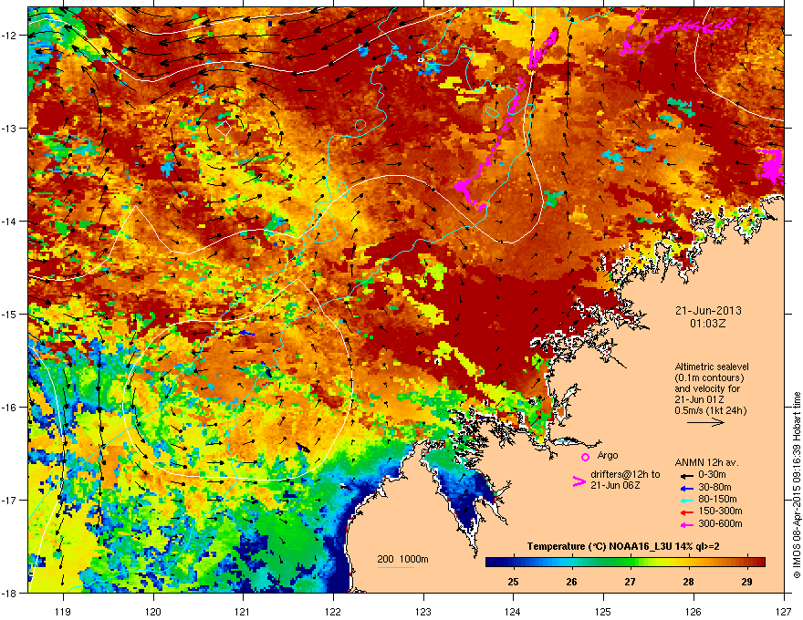The image size is (803, 620).
Task: Click the latitude axis label '-16'
Action: [9, 407]
